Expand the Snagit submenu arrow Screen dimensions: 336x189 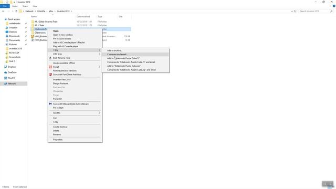(99, 67)
